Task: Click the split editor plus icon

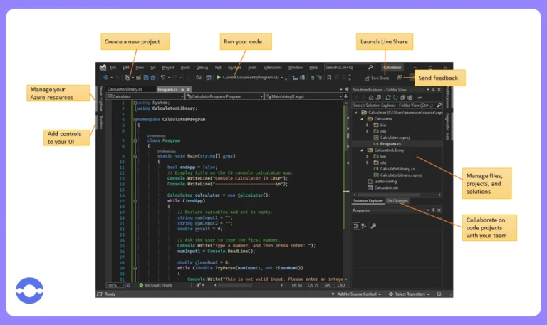Action: [346, 96]
